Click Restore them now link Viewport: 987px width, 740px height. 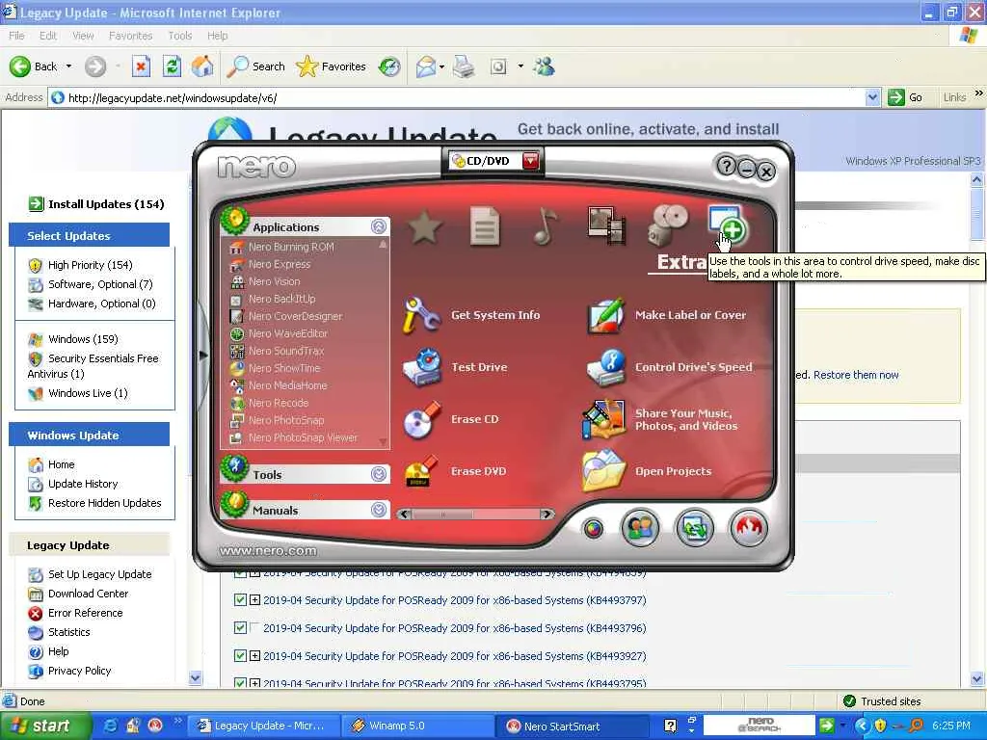[856, 375]
